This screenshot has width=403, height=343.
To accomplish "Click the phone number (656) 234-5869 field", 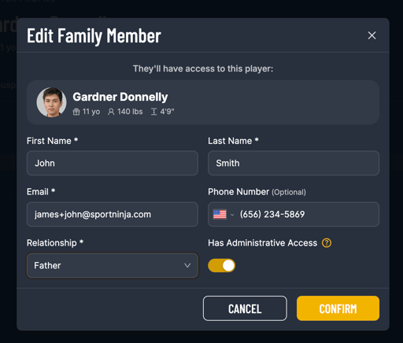I will pos(294,214).
